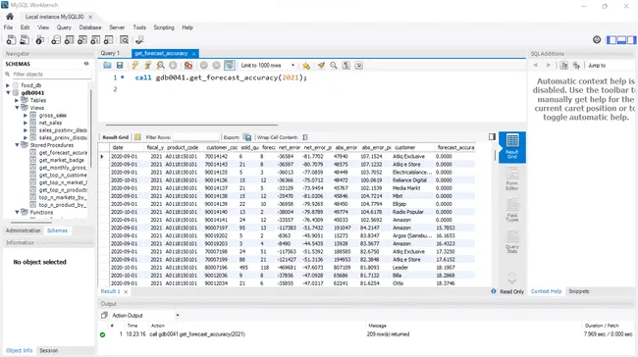Create new table icon in toolbar
Image resolution: width=638 pixels, height=357 pixels.
[69, 40]
